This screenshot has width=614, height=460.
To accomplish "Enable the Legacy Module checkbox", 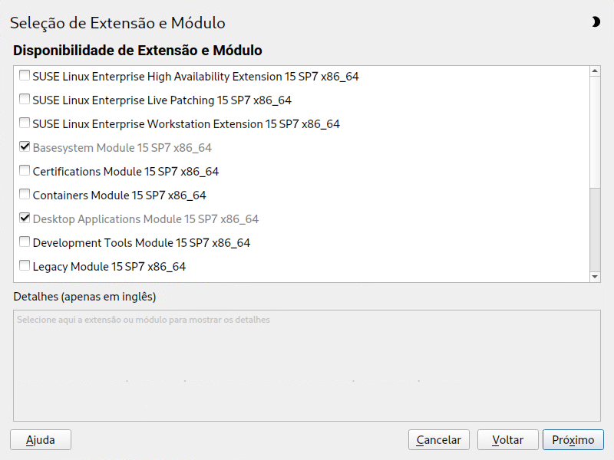I will pos(25,266).
